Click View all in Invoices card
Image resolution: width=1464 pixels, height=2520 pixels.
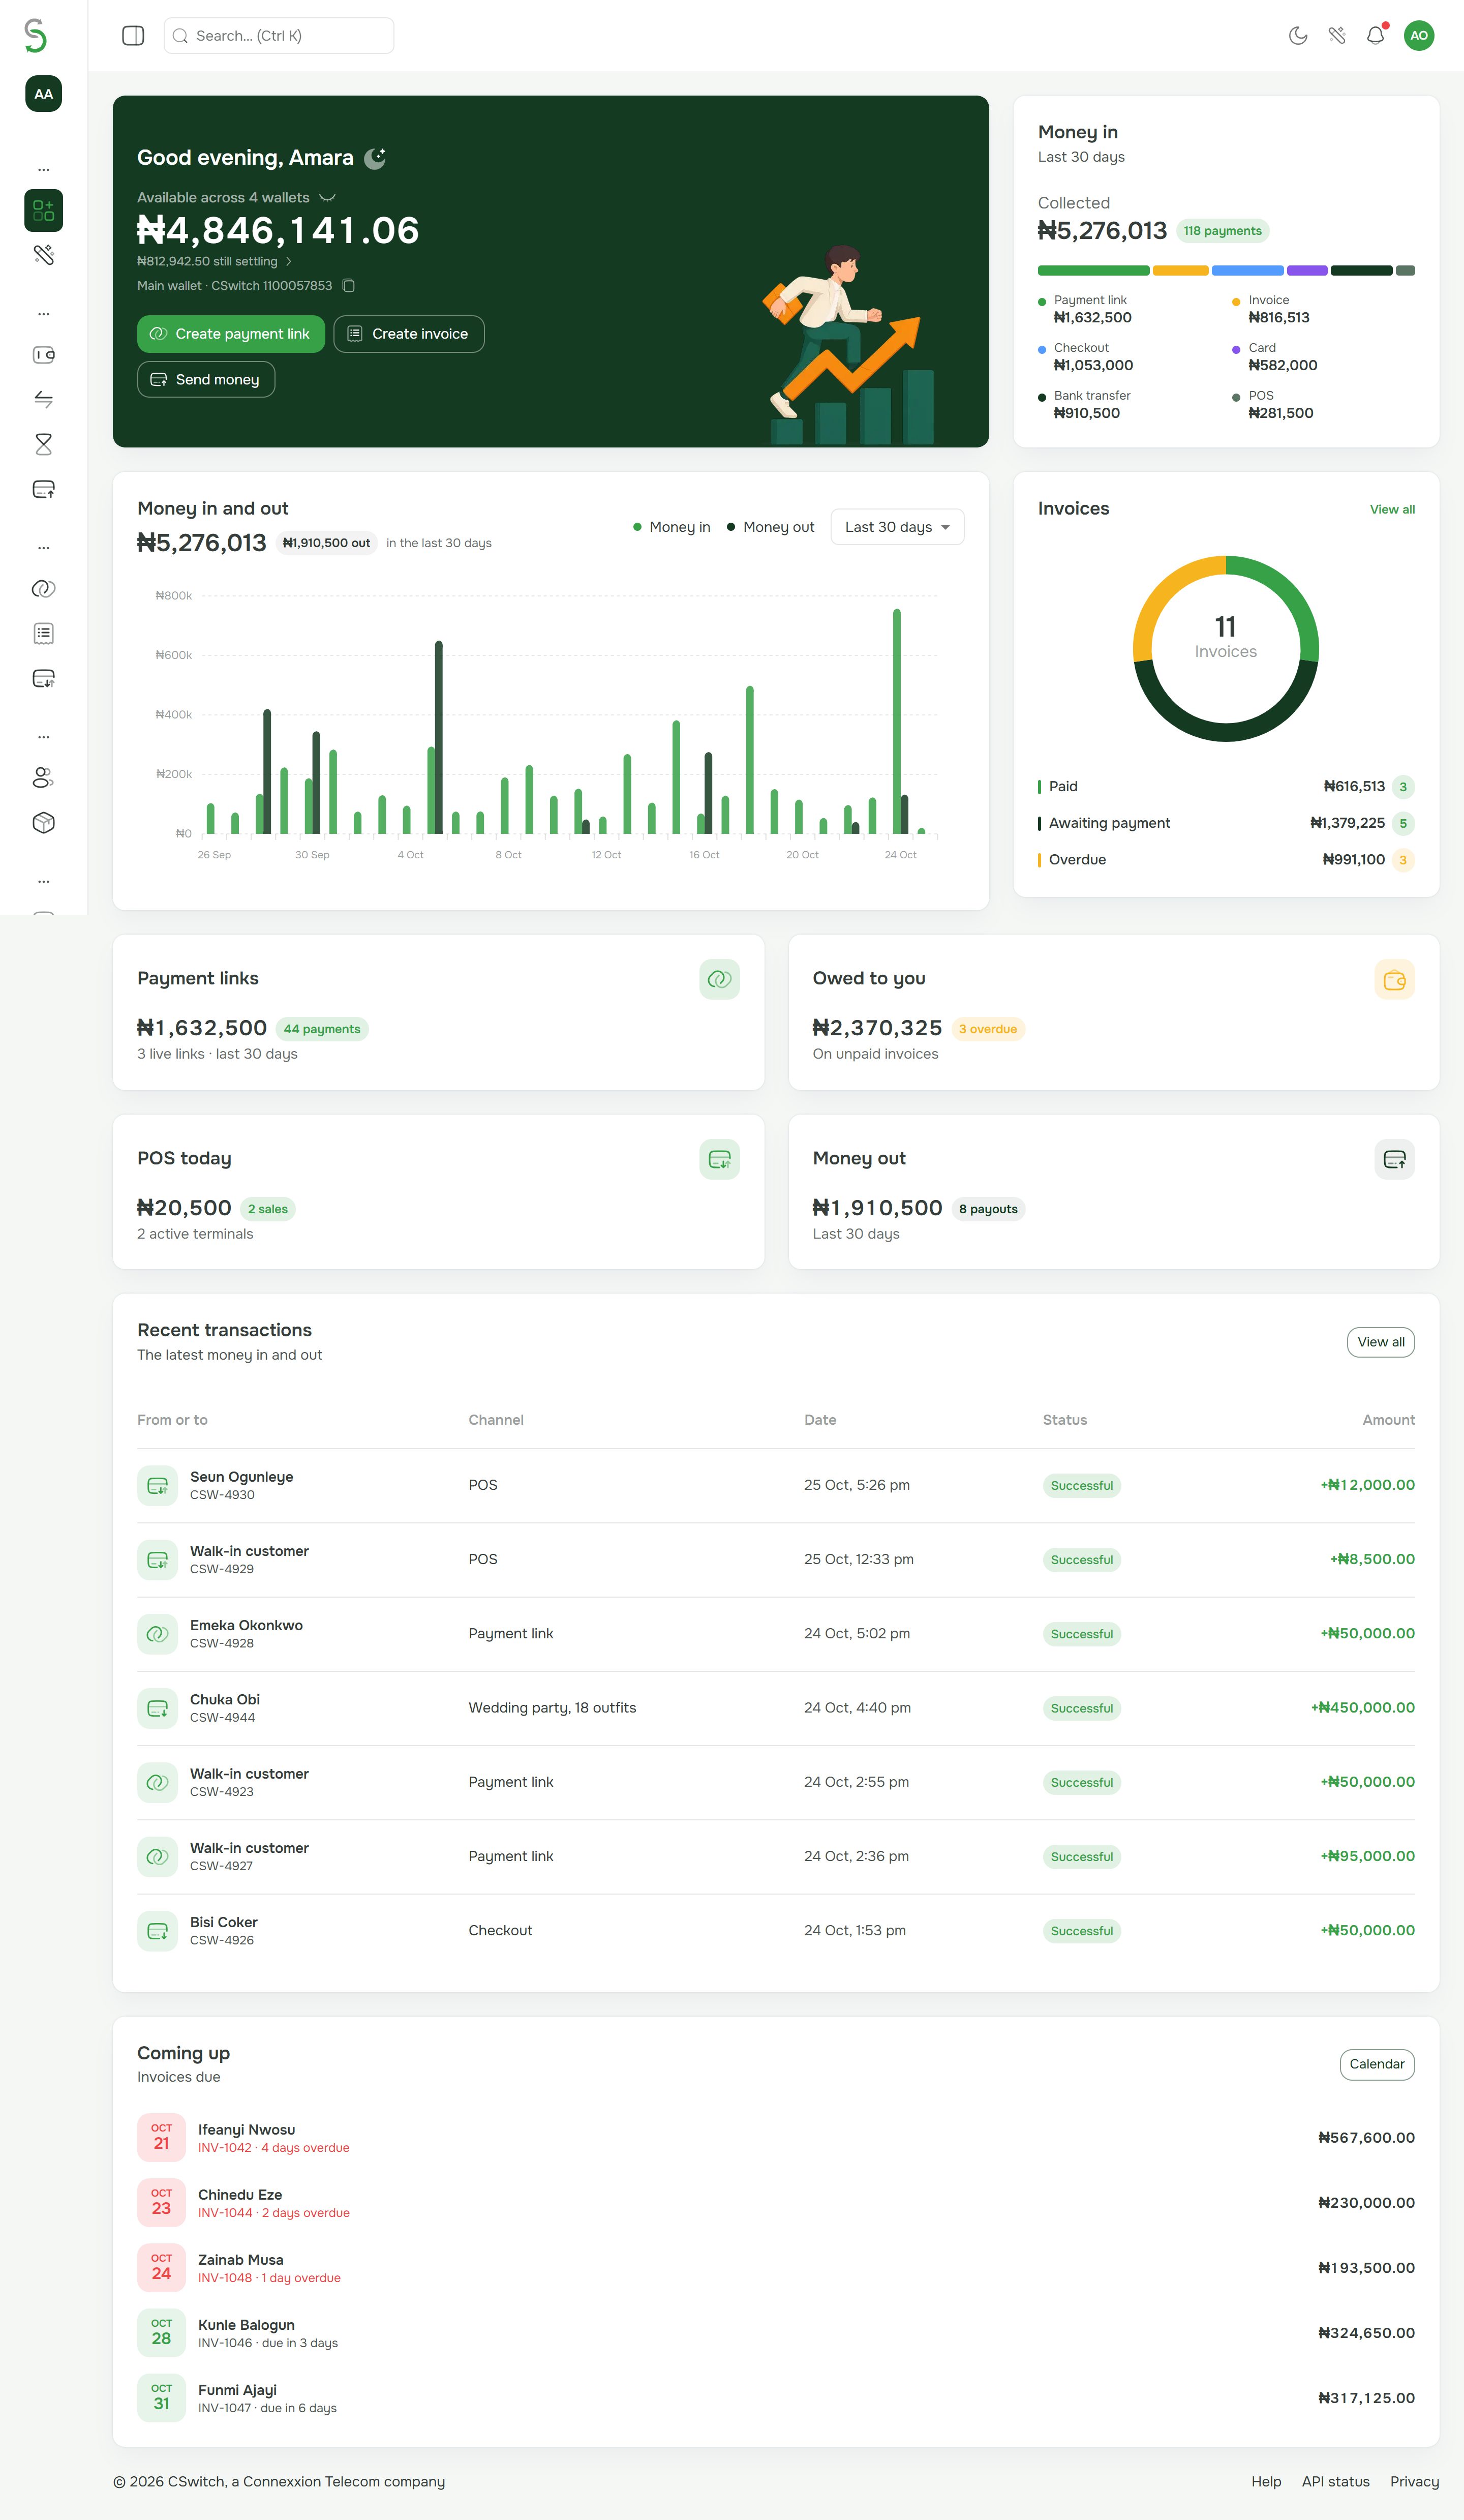[x=1392, y=510]
